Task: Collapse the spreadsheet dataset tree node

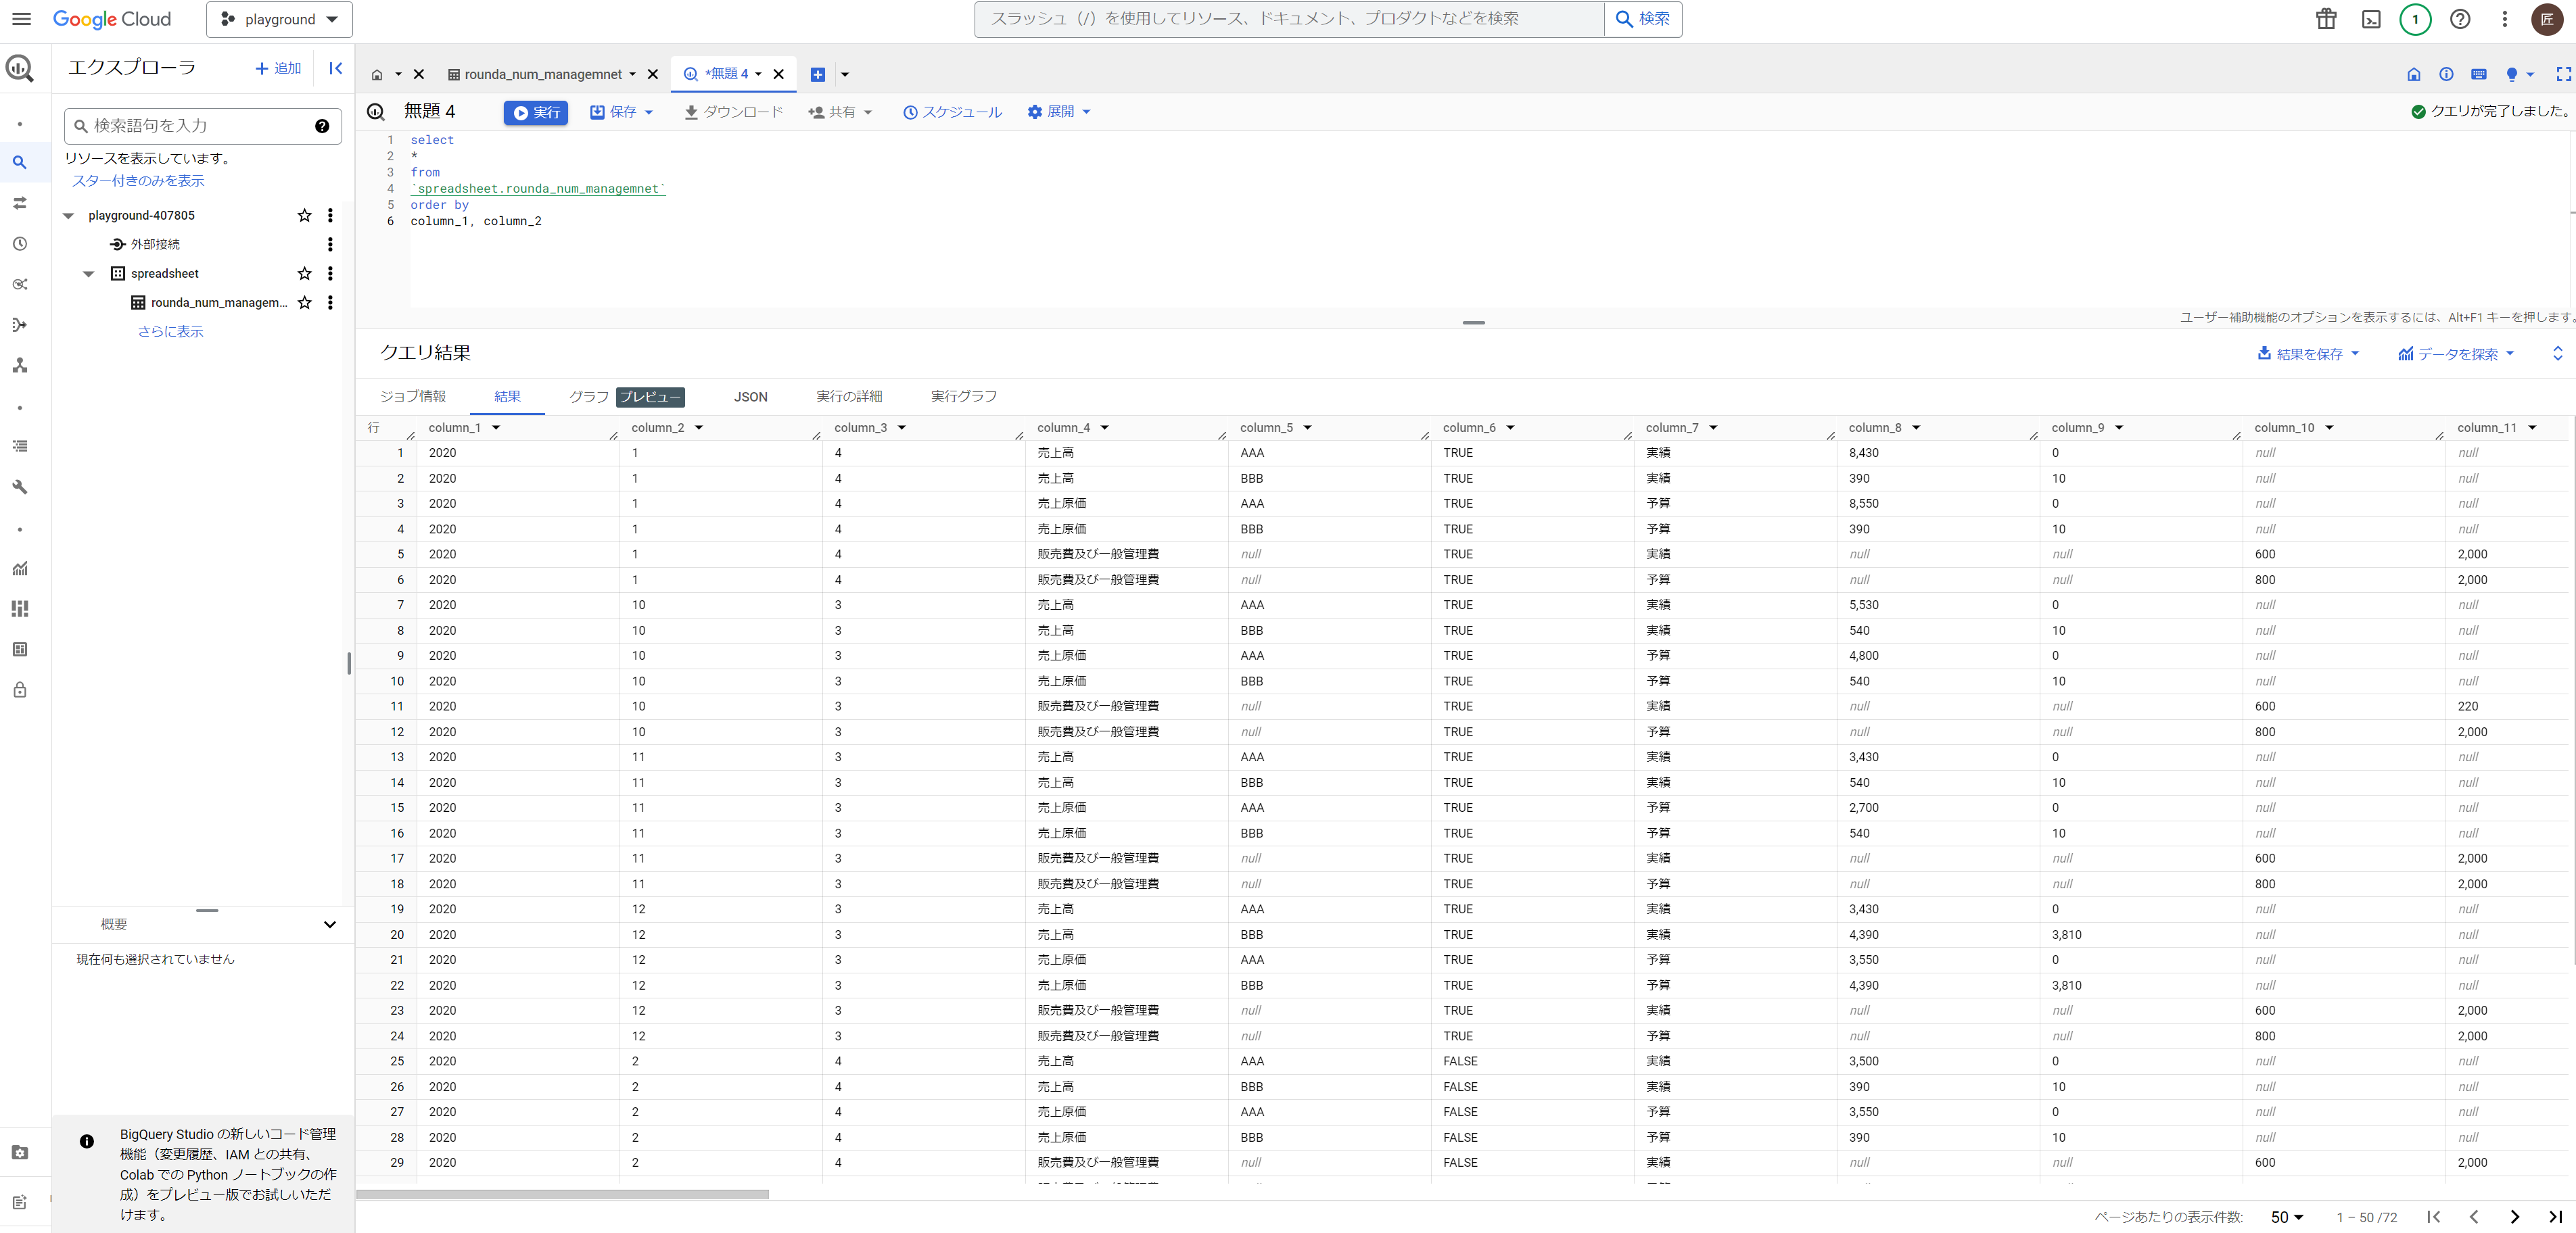Action: click(x=89, y=274)
